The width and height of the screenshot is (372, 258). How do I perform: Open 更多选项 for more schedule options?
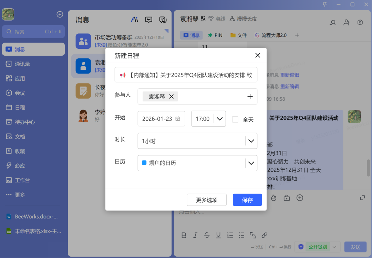click(x=207, y=200)
